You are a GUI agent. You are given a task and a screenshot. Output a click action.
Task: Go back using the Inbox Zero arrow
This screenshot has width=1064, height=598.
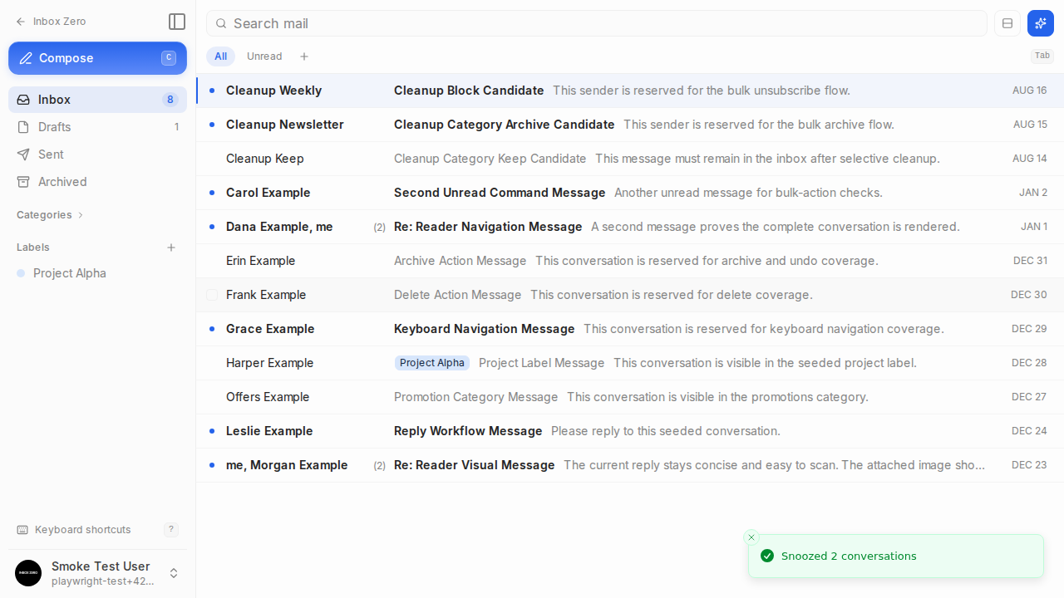click(x=51, y=22)
